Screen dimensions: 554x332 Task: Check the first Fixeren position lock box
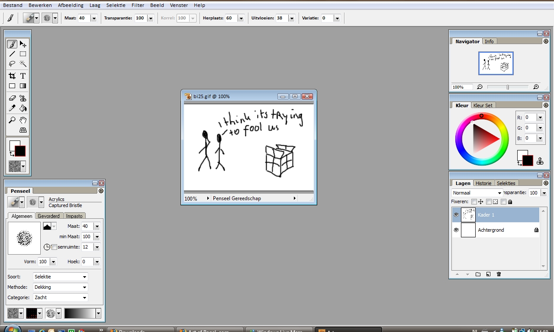coord(474,202)
